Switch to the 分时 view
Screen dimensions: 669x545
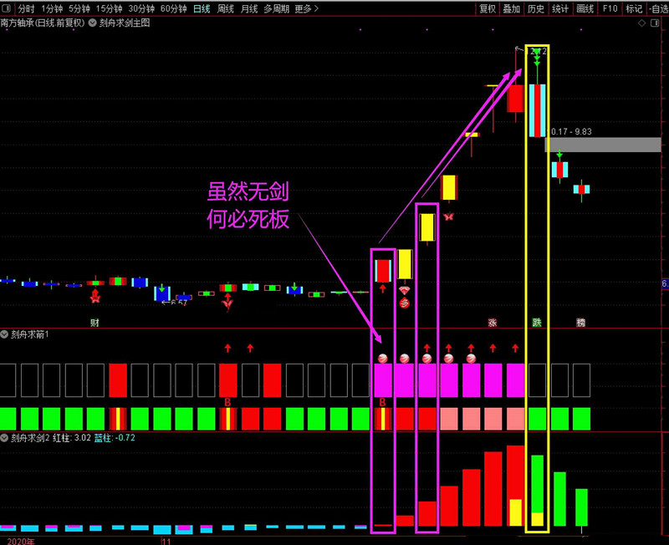click(26, 8)
